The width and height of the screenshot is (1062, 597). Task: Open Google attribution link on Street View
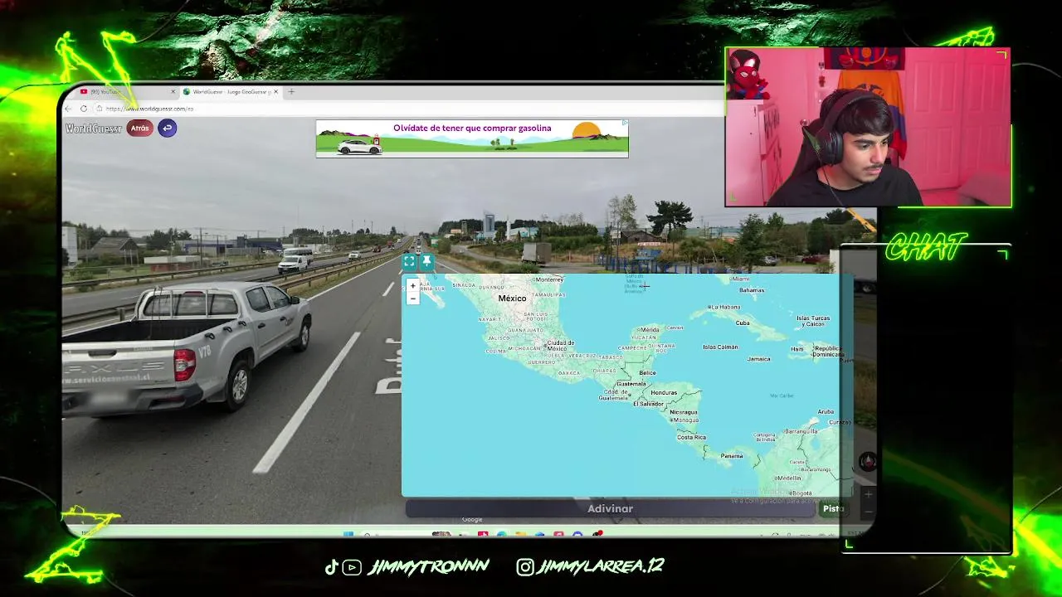472,520
